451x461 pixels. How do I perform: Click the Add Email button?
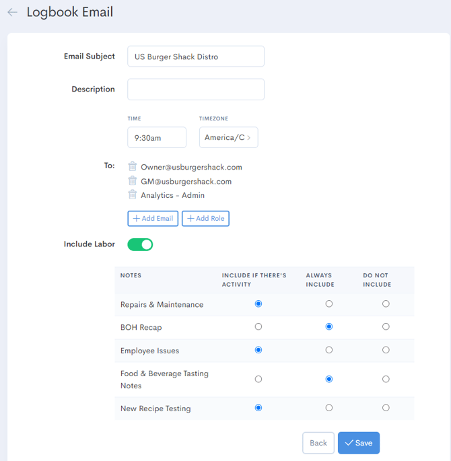pos(153,218)
